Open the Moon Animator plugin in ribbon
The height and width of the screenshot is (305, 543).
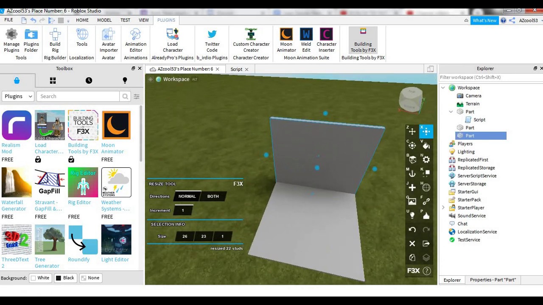coord(286,41)
